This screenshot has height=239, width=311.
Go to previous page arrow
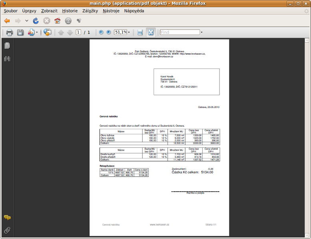pyautogui.click(x=61, y=32)
